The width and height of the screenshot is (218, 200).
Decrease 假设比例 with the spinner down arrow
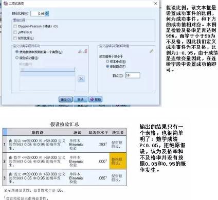tap(47, 15)
